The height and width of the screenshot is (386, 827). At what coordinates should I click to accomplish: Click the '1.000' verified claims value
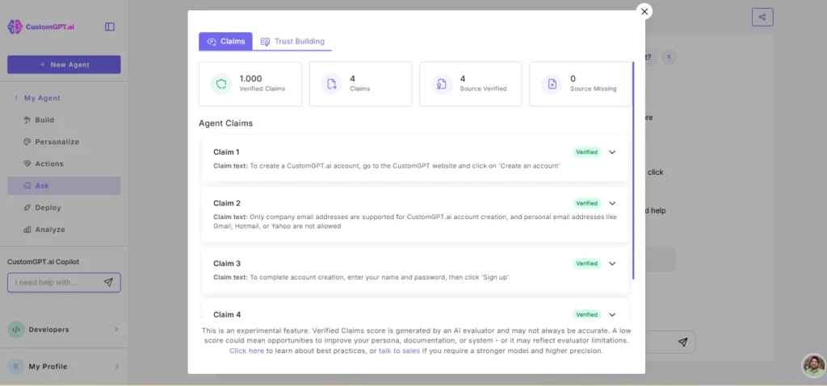coord(250,79)
